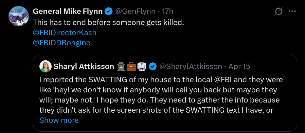
Task: Click Sharyl Attkisson's profile photo
Action: tap(46, 66)
